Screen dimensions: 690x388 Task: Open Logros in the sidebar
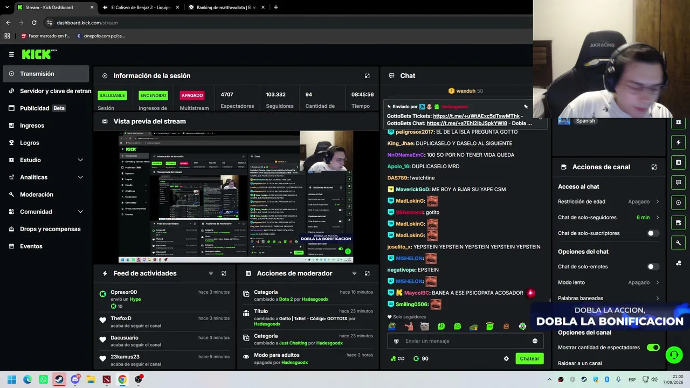coord(46,143)
